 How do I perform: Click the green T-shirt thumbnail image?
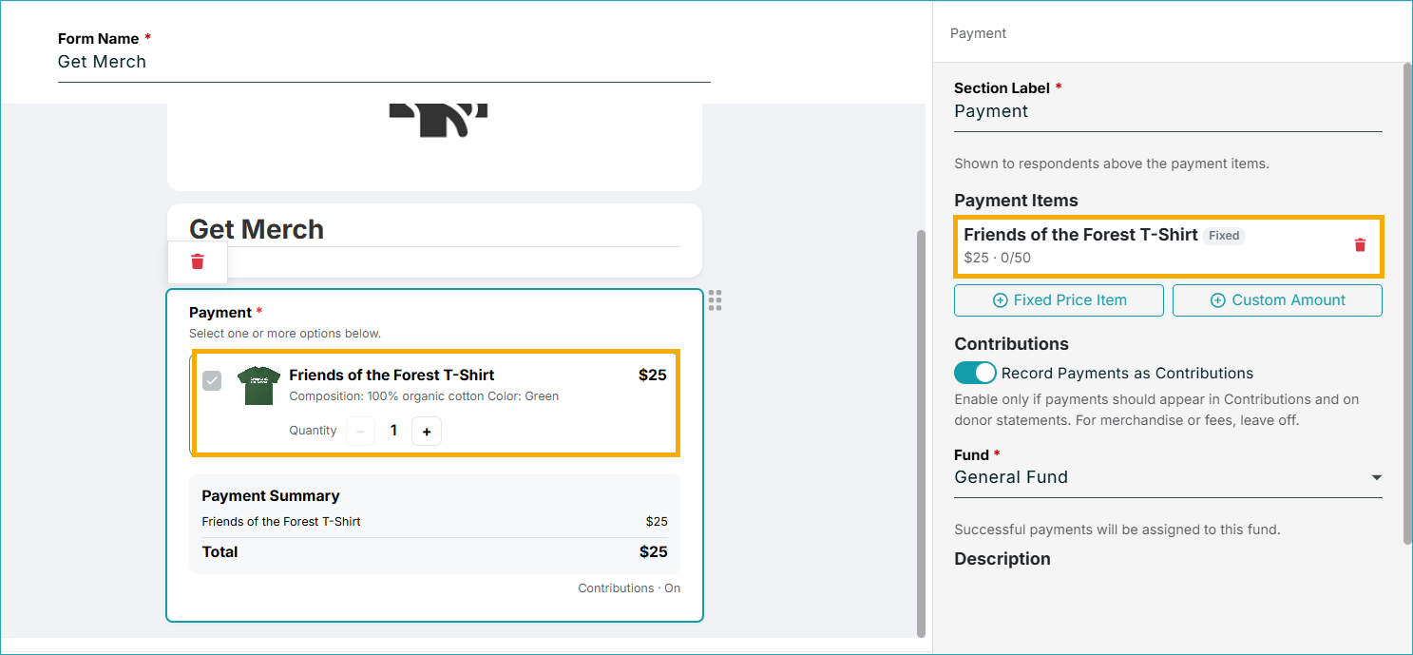tap(258, 385)
